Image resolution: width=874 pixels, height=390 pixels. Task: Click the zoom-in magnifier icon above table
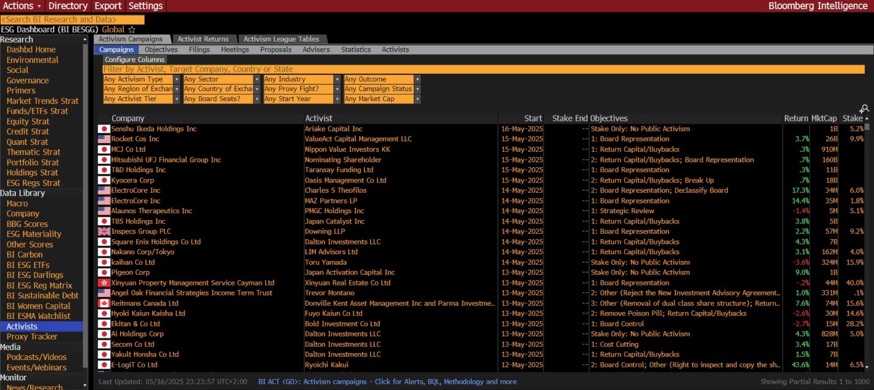(x=864, y=108)
